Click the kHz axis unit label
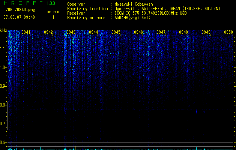Viewport: 236px width, 150px height. (3, 30)
